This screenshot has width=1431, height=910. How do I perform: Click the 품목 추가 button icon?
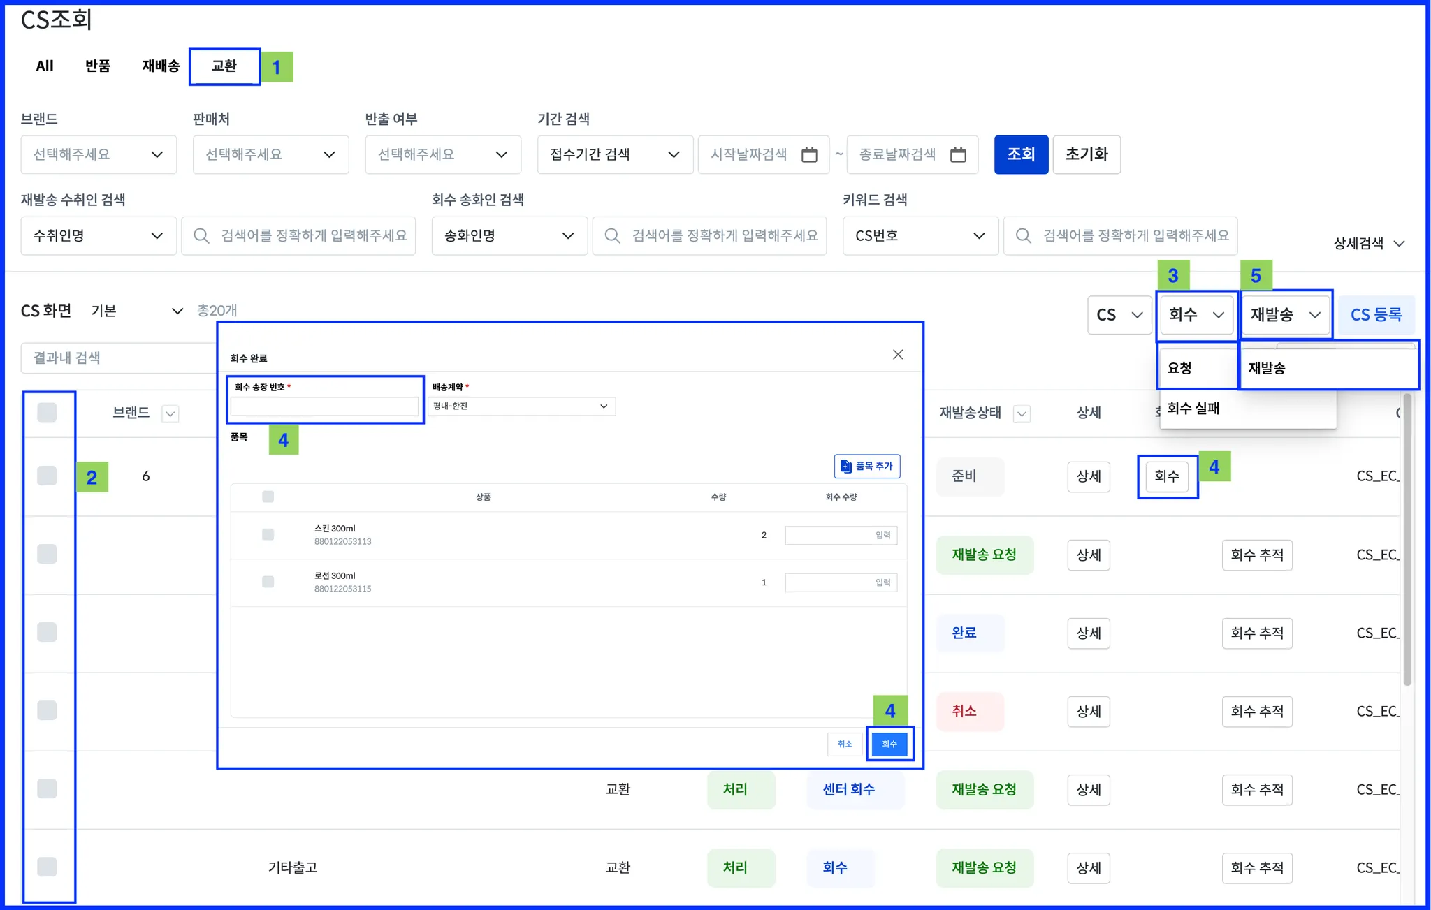click(846, 466)
